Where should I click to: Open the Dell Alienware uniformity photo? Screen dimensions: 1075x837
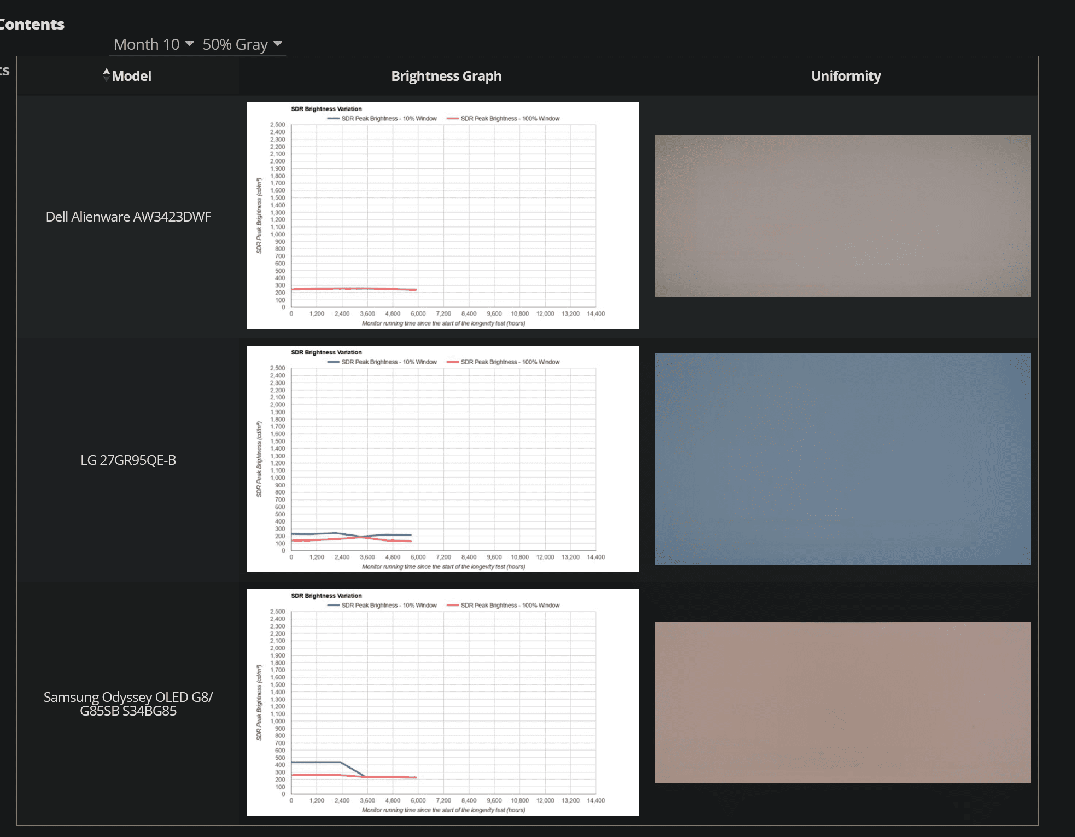tap(843, 216)
